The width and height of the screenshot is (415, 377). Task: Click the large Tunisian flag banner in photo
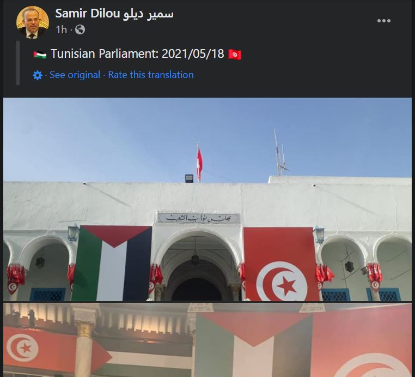281,264
